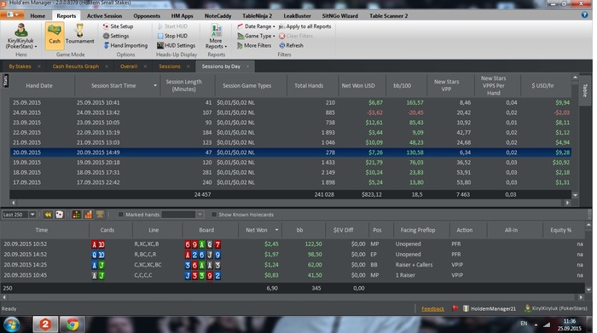Sort by Total Hands column header

(x=309, y=85)
